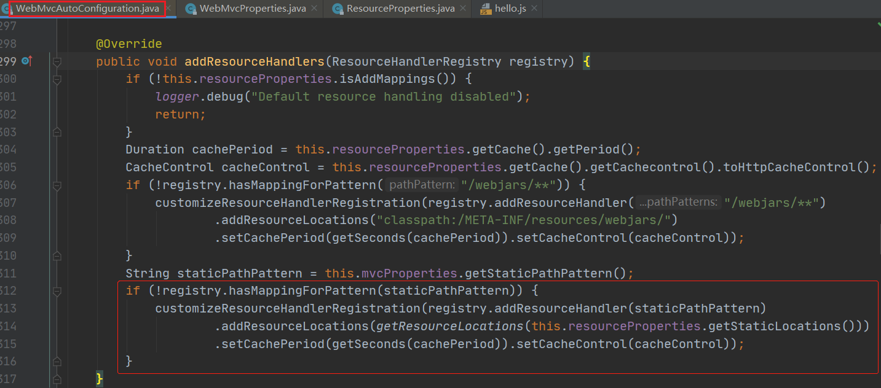Click the ...pathPatterns: inlay hint
This screenshot has width=881, height=388.
click(678, 202)
